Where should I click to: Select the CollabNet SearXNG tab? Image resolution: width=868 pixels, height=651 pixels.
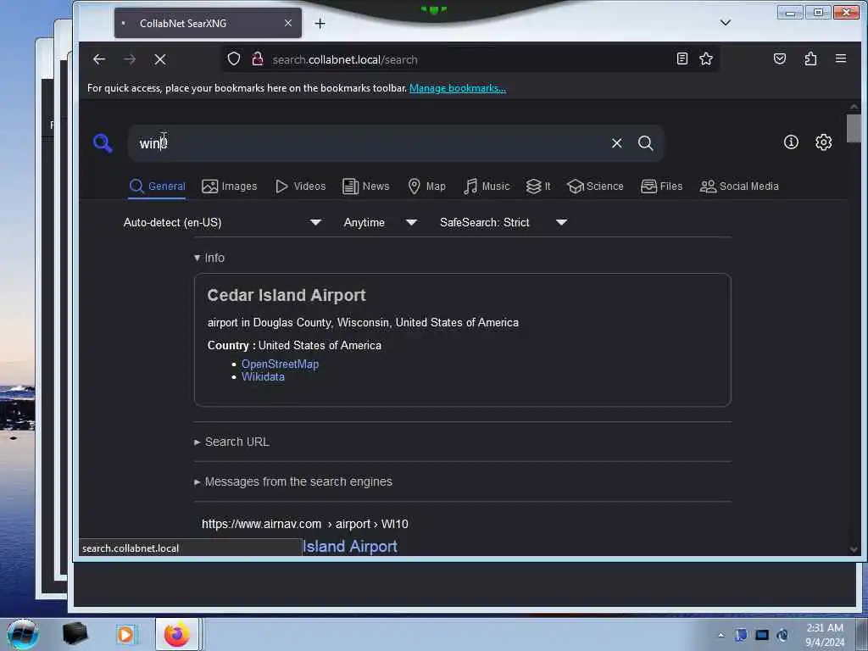click(x=208, y=23)
